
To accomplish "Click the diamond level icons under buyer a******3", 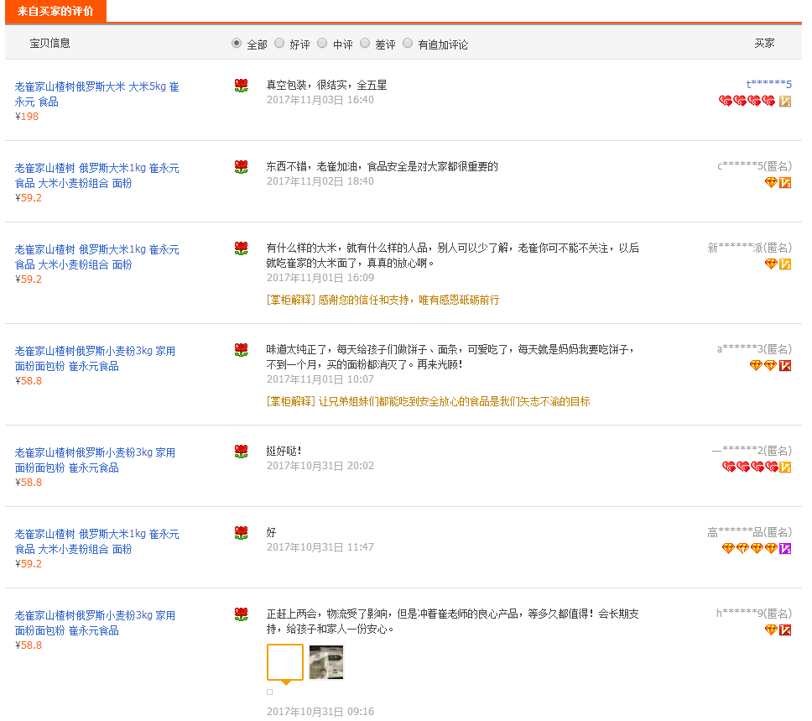I will tap(763, 365).
